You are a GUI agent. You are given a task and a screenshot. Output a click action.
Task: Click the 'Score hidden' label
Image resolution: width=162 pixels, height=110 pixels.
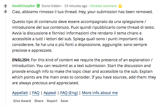(x=51, y=6)
